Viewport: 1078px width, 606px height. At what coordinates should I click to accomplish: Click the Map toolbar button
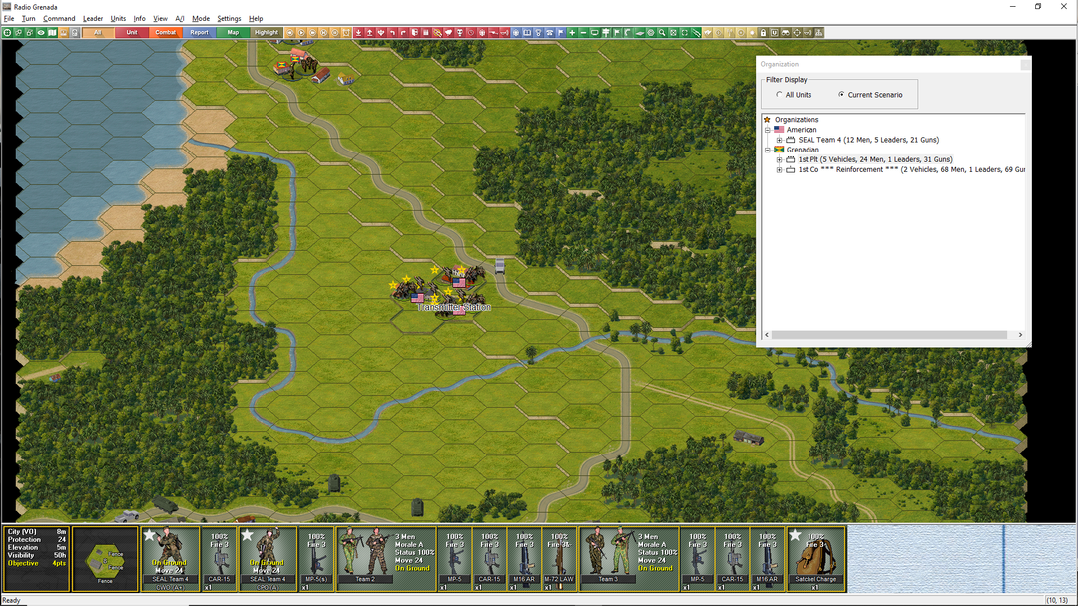click(233, 32)
